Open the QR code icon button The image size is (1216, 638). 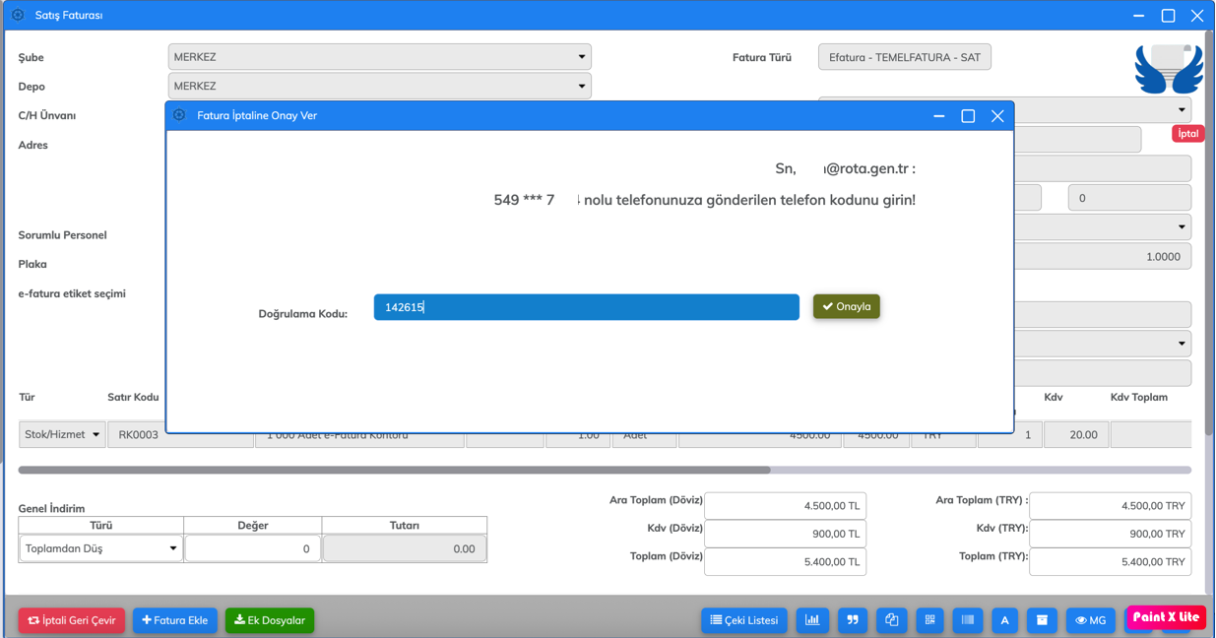pos(929,620)
